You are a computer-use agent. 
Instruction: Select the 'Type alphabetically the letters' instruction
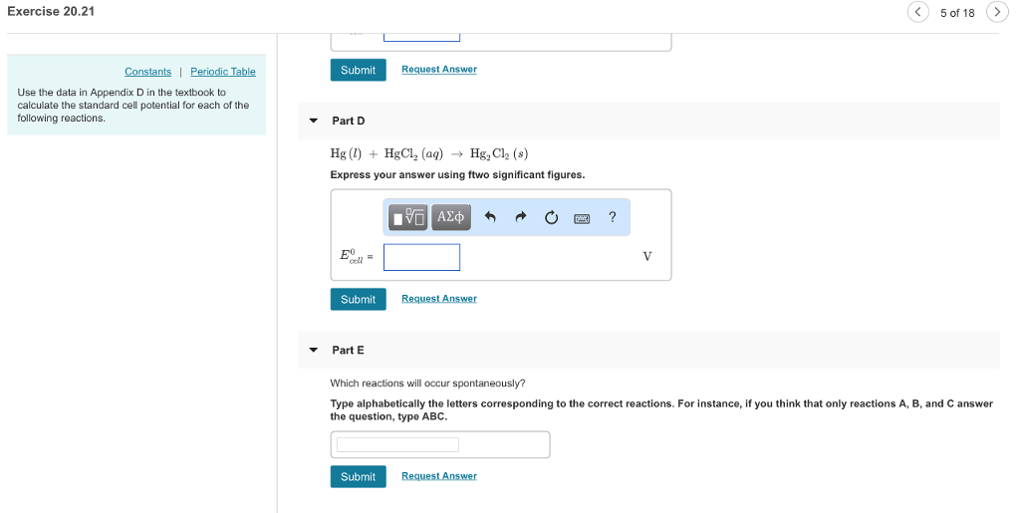coord(661,410)
